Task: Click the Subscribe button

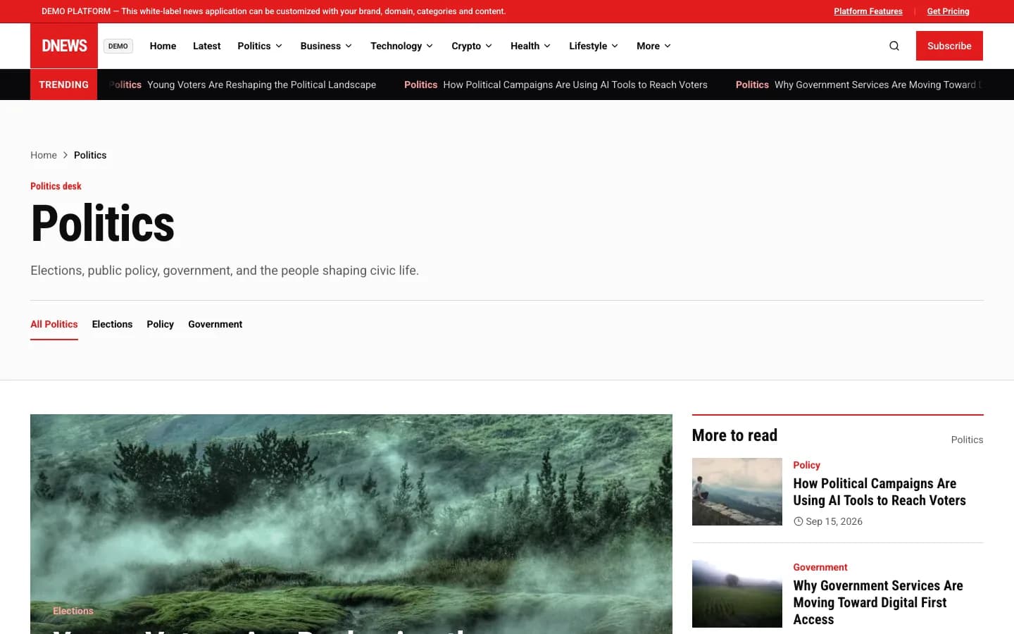Action: pyautogui.click(x=949, y=46)
